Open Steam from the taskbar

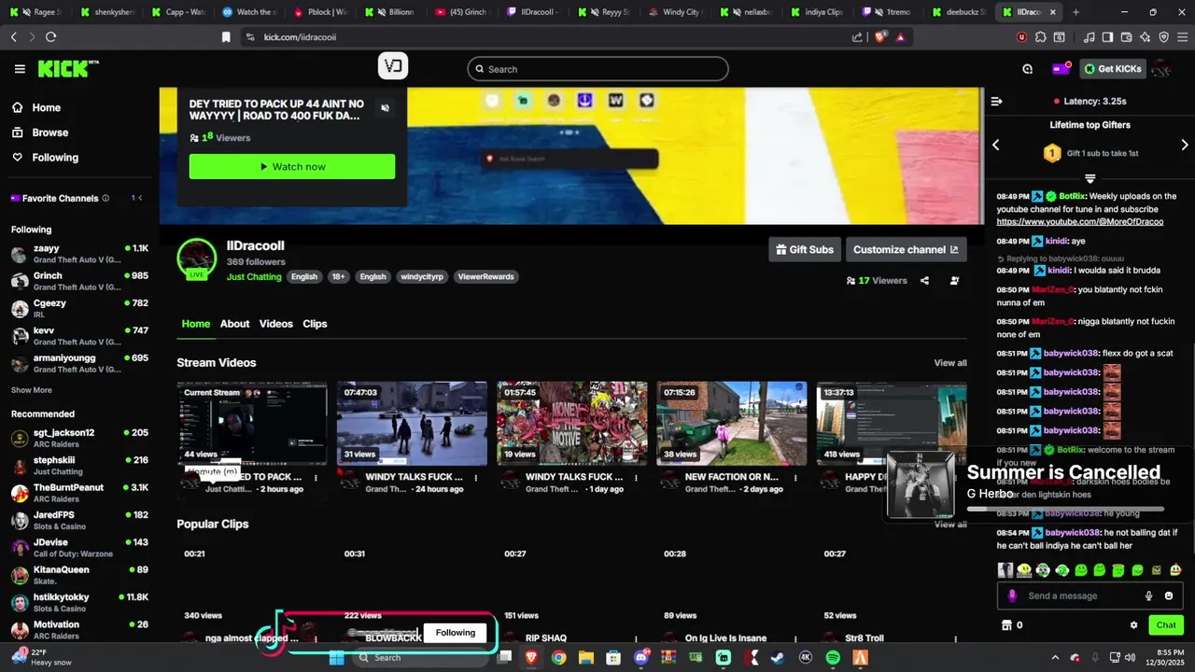point(778,657)
